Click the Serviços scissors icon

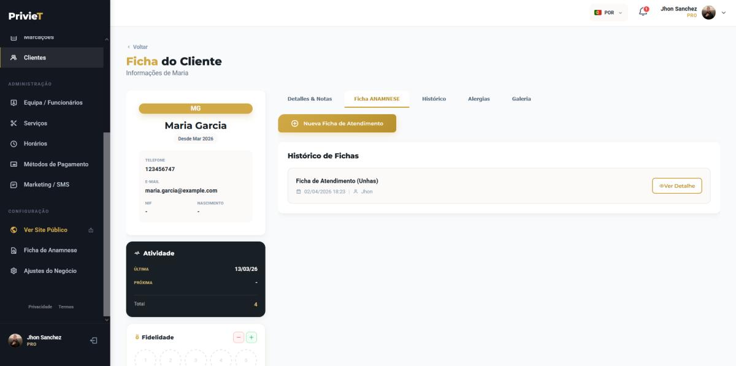click(13, 123)
